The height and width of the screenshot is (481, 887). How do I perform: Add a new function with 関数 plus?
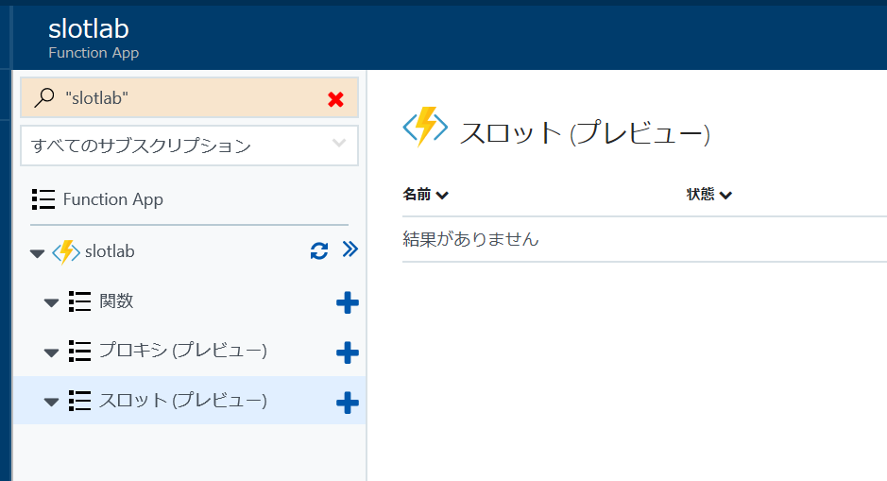pos(348,302)
